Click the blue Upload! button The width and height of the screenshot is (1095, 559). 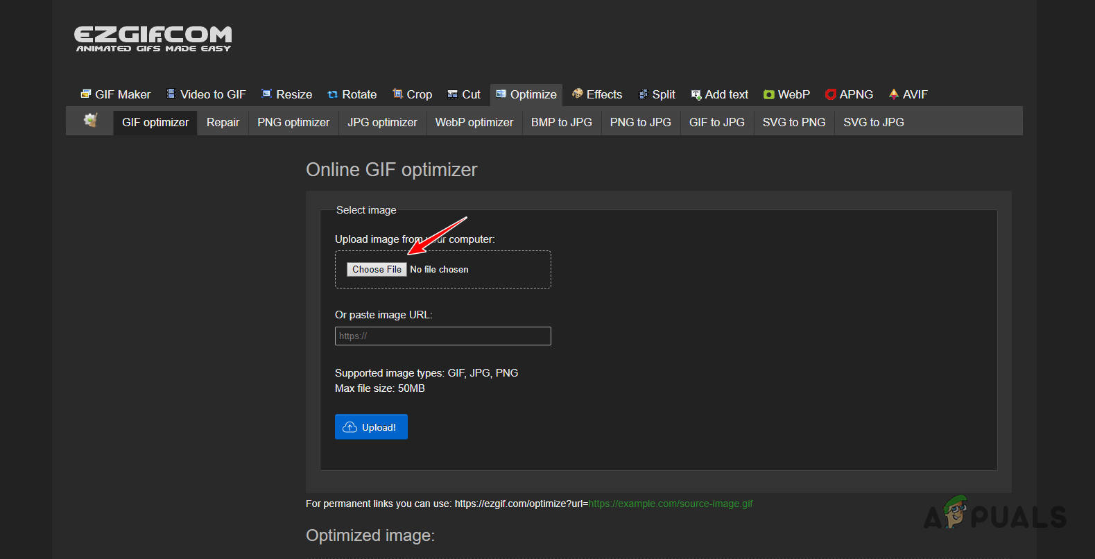371,427
